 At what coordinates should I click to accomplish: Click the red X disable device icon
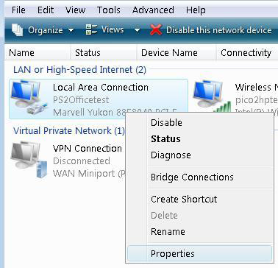[156, 30]
